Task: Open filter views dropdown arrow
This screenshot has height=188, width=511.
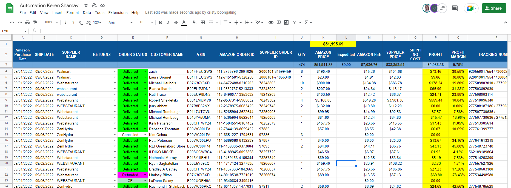Action: click(300, 22)
